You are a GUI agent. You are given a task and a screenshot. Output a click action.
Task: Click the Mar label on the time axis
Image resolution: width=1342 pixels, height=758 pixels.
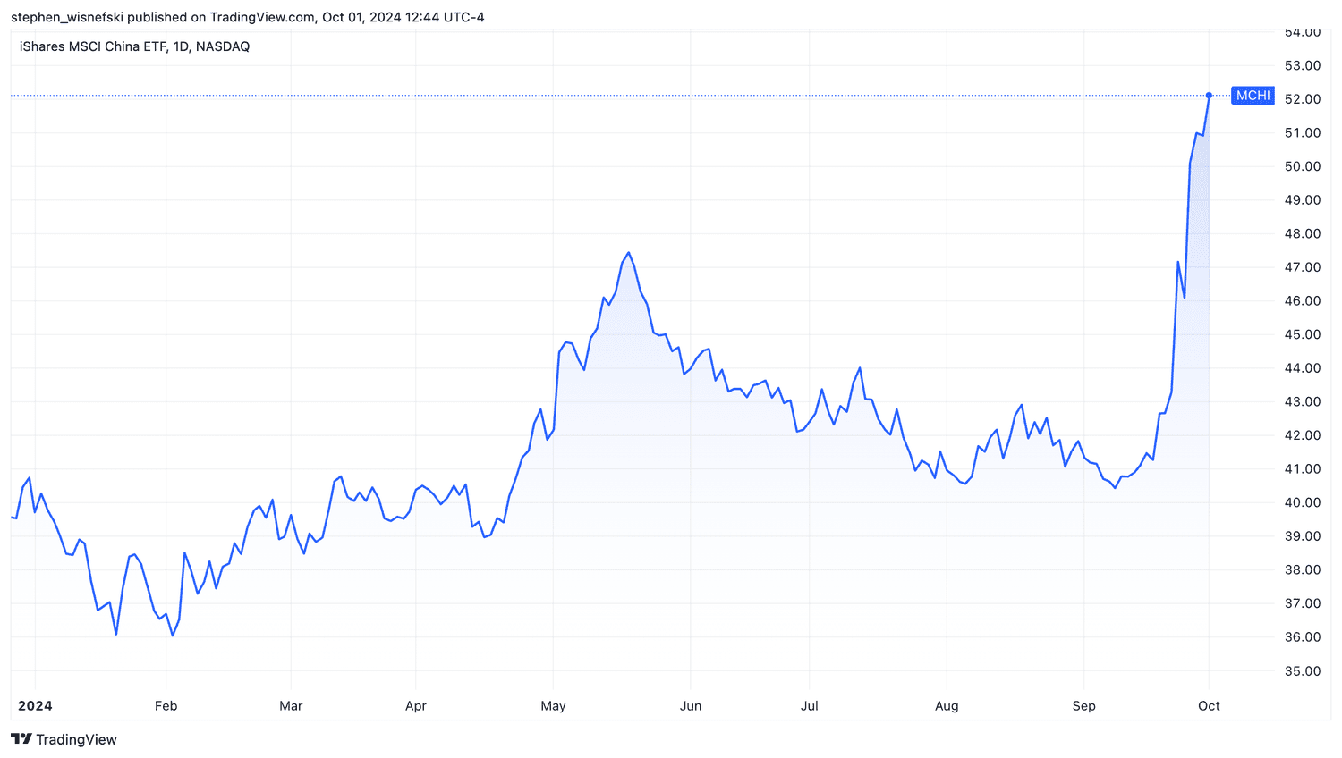[x=291, y=706]
